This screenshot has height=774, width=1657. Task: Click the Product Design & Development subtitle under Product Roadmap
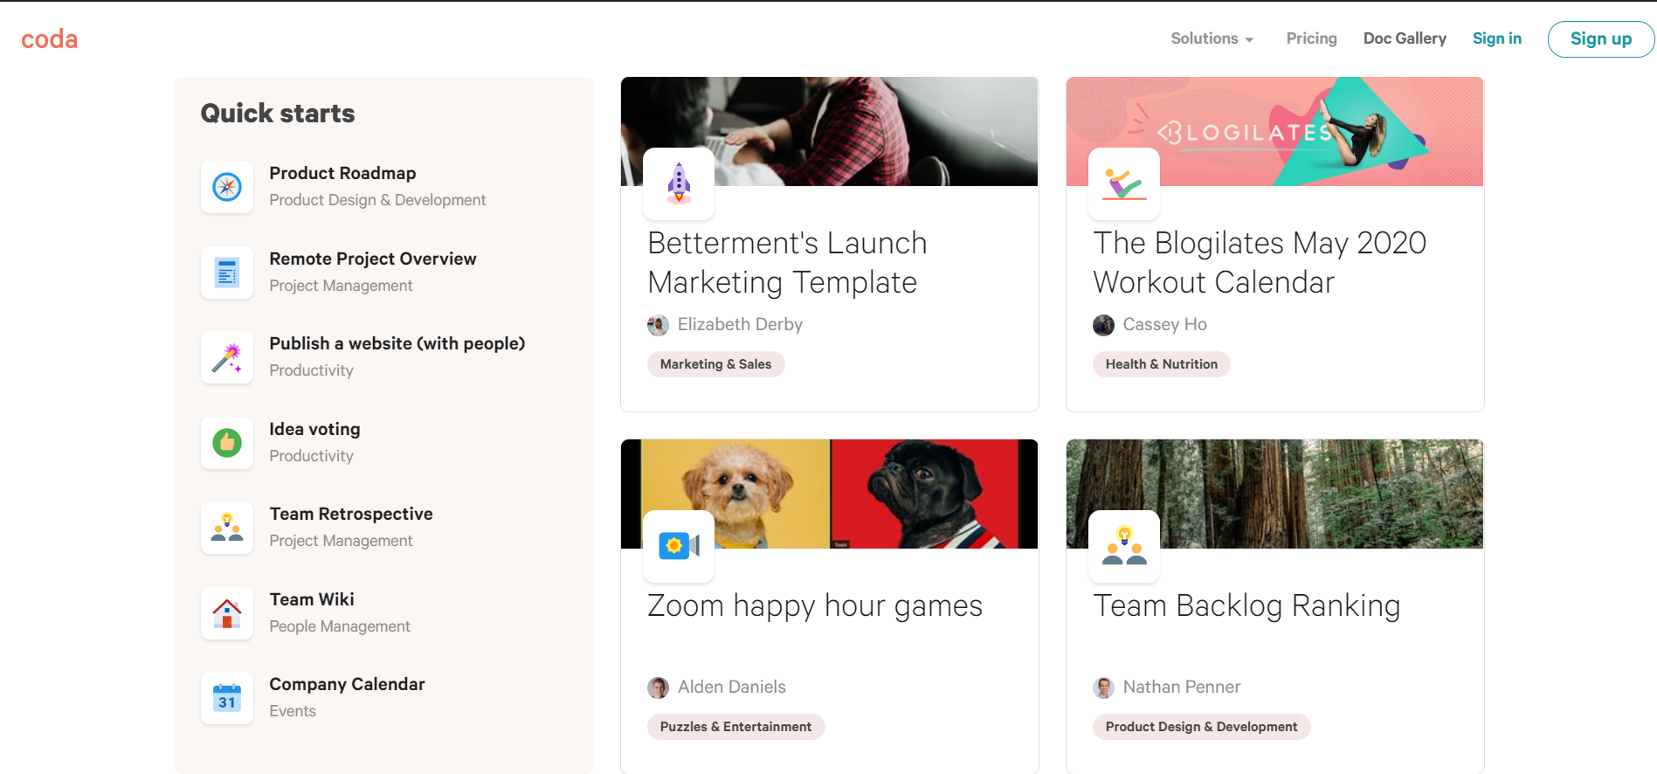[377, 200]
